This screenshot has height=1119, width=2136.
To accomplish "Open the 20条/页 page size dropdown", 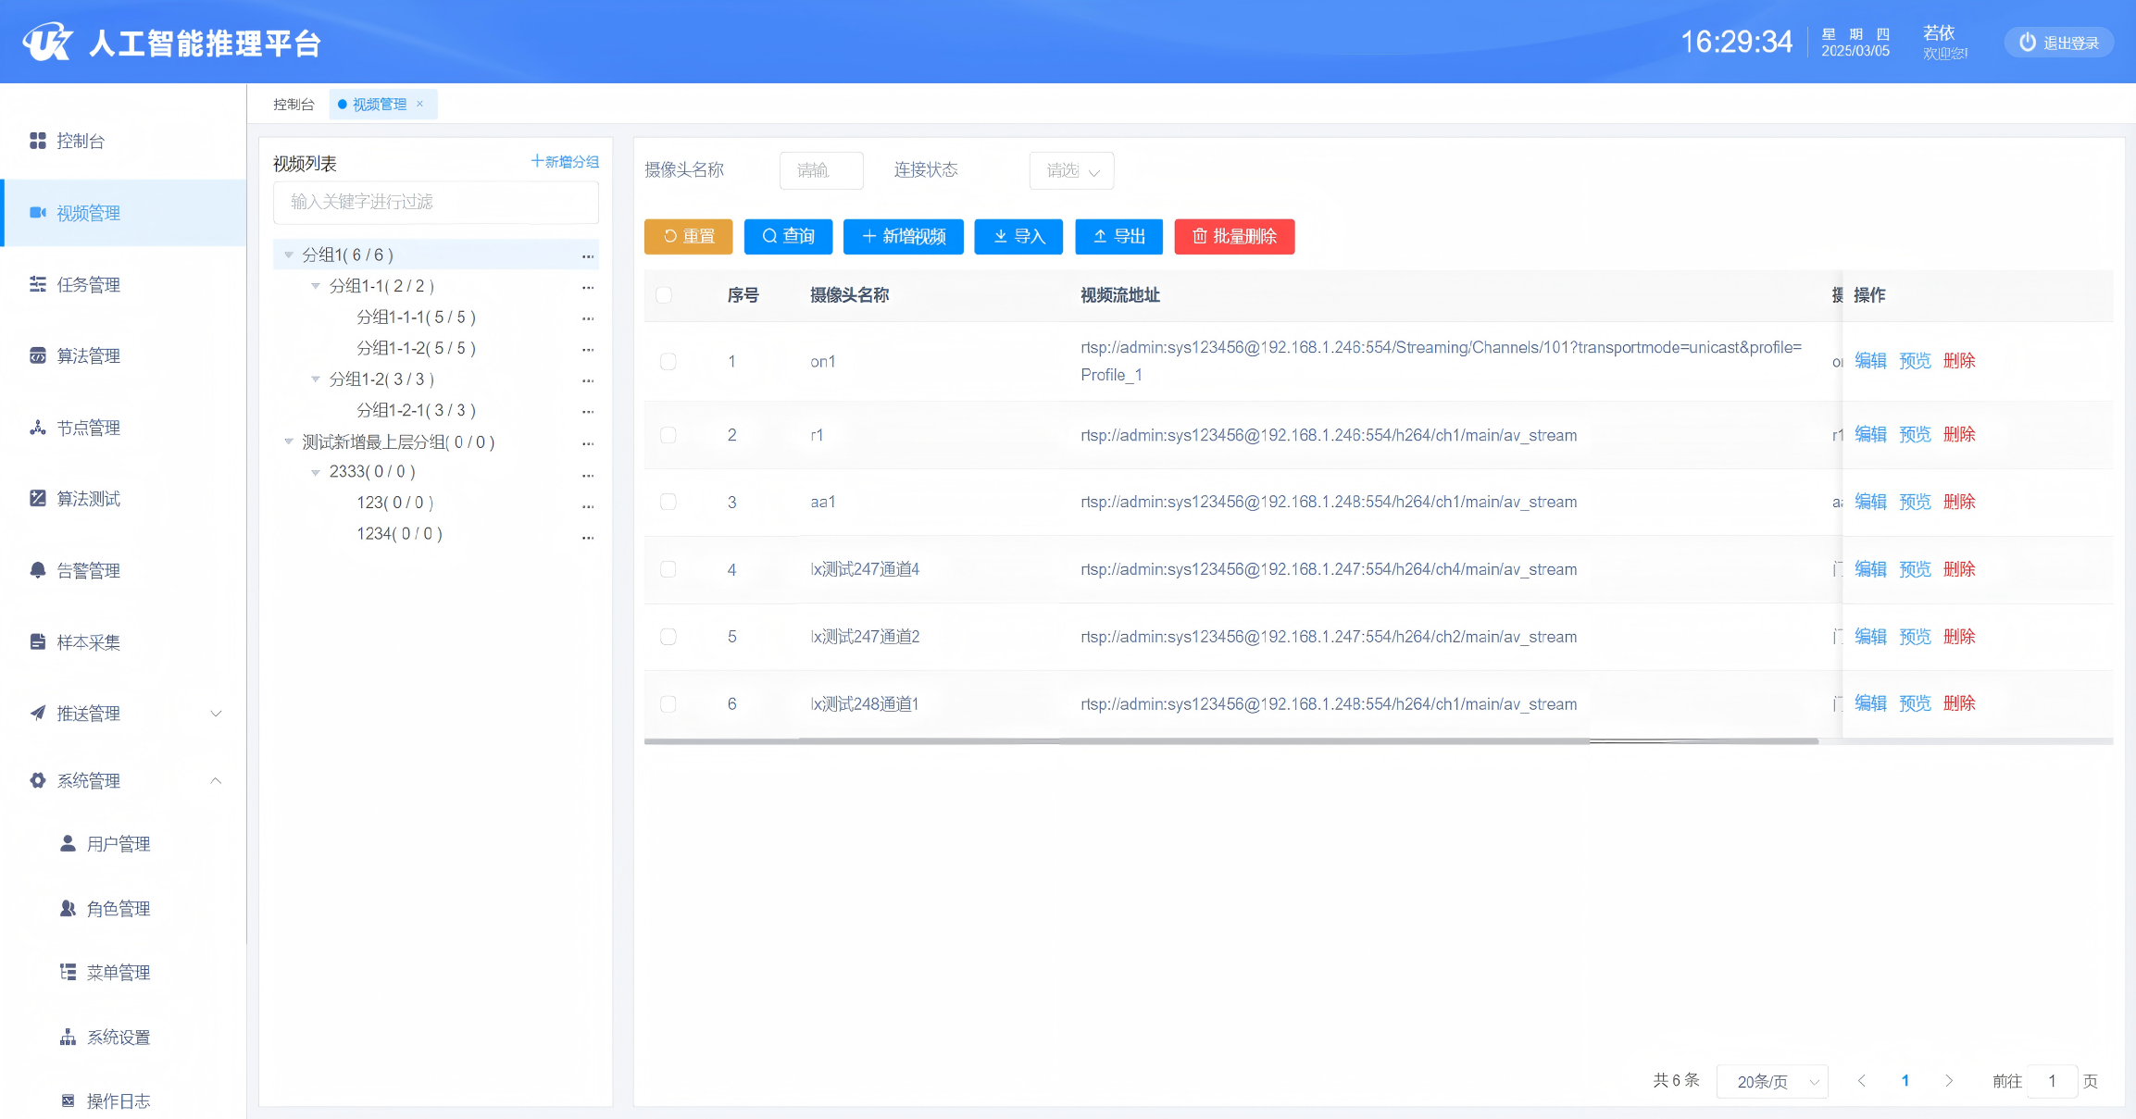I will (x=1771, y=1081).
